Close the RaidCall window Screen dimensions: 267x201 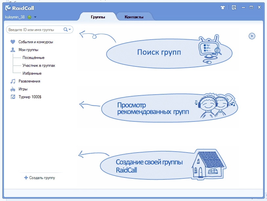[259, 7]
